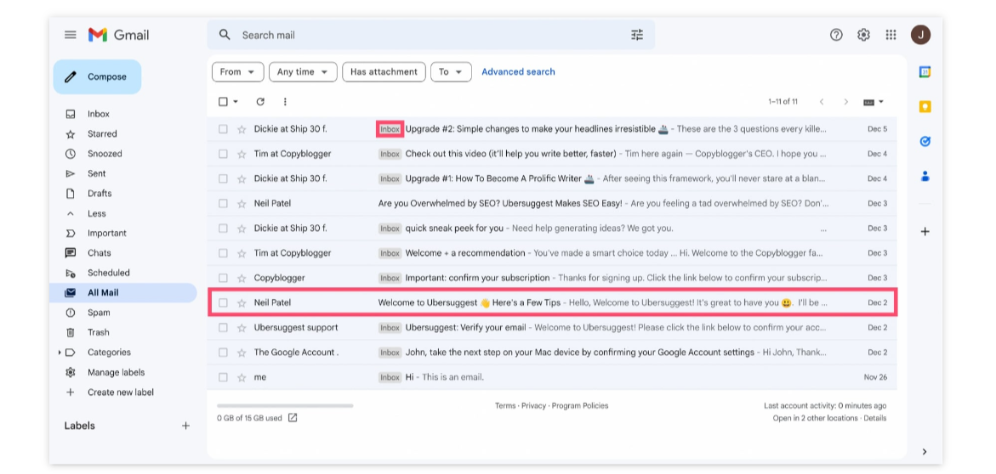Viewport: 996px width, 474px height.
Task: Open the To filter dropdown
Action: [451, 71]
